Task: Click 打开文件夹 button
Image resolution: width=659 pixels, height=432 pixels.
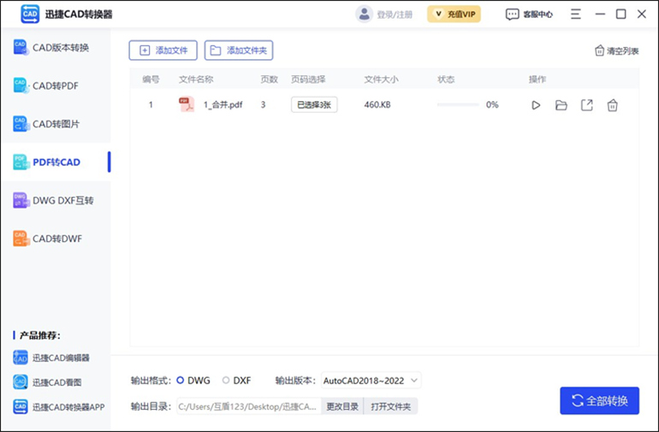Action: tap(391, 406)
